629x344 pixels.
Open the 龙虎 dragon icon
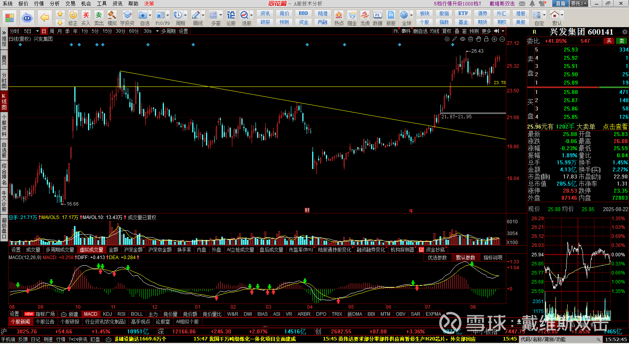(365, 15)
